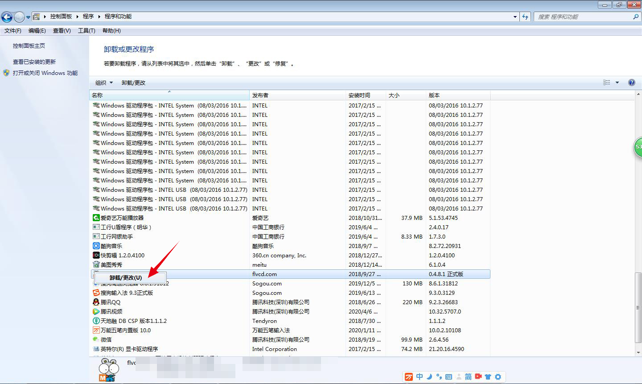
Task: Click the help question mark icon
Action: coord(632,83)
